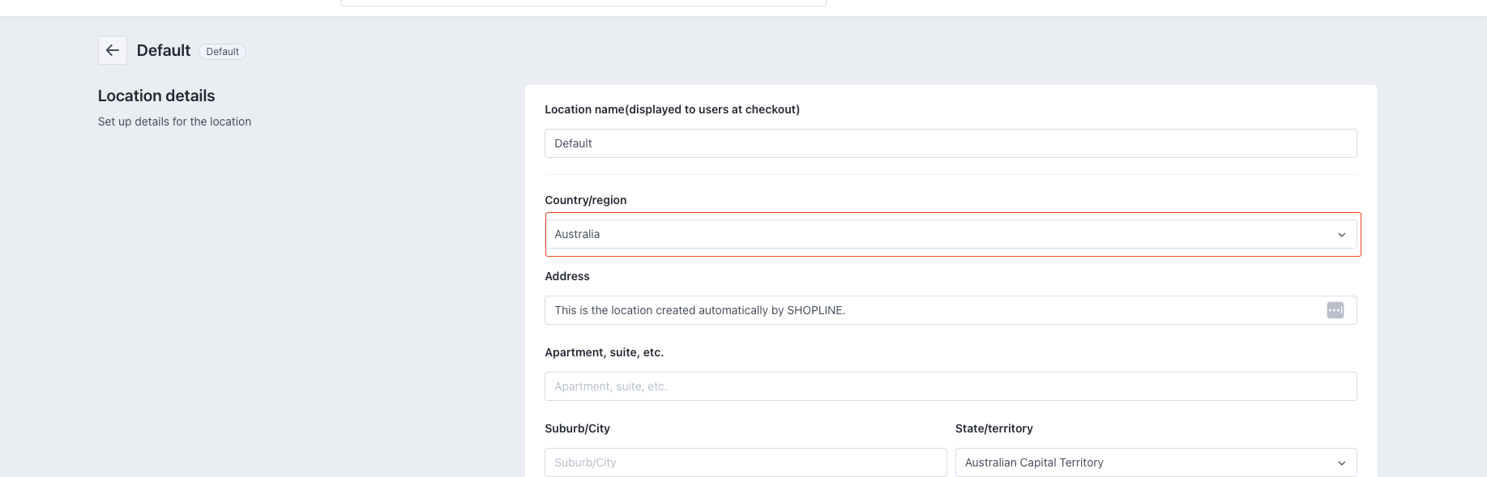Screen dimensions: 1487x477
Task: Click the Country/region label
Action: click(x=585, y=200)
